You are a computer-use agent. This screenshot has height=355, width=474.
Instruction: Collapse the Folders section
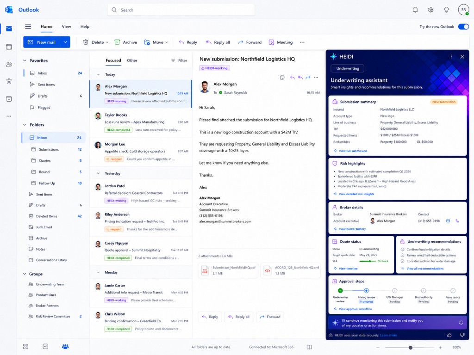[25, 125]
